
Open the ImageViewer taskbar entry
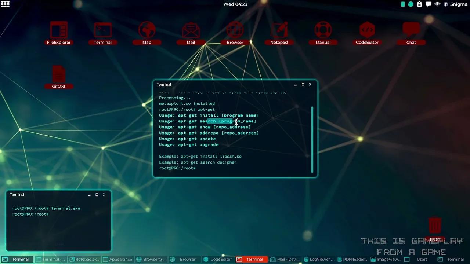[386, 259]
